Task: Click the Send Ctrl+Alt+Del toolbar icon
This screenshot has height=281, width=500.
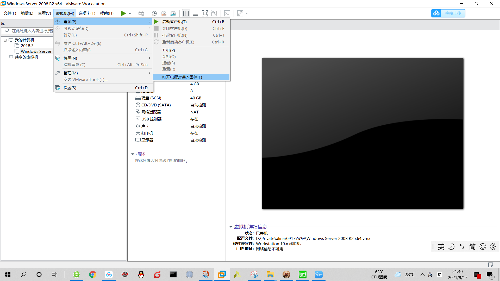Action: click(x=141, y=13)
